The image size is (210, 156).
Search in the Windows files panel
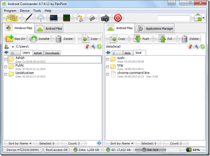93,47
